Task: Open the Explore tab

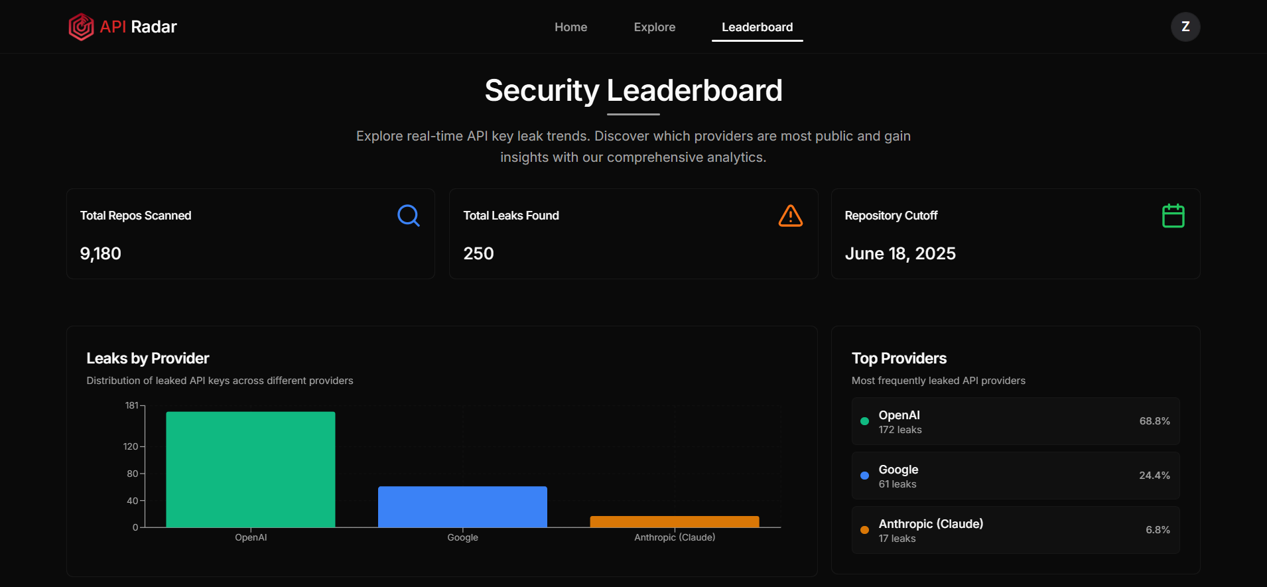Action: point(655,27)
